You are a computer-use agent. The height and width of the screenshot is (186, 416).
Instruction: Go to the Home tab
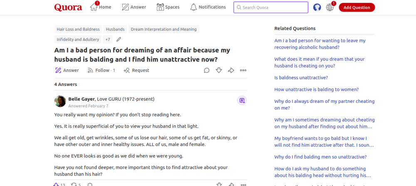pyautogui.click(x=100, y=7)
